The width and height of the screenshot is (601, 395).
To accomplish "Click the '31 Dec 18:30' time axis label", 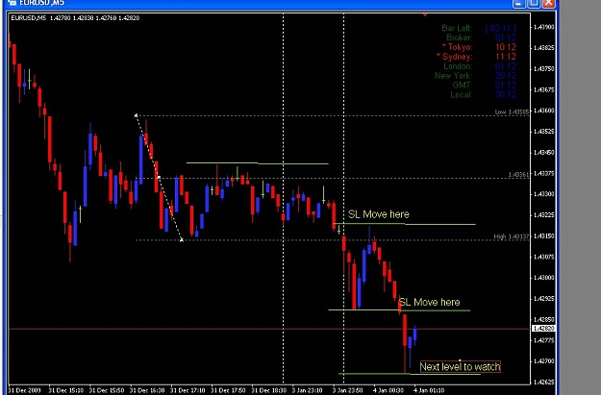I will point(268,390).
